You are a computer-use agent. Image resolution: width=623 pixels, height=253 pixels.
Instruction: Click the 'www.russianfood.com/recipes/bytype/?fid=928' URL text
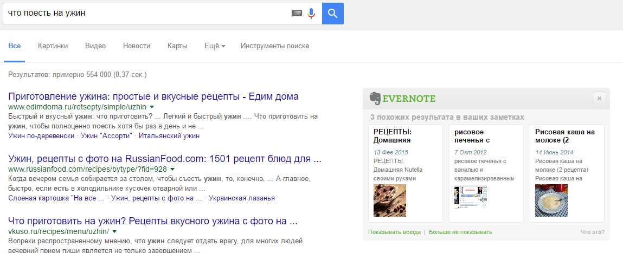[x=87, y=170]
